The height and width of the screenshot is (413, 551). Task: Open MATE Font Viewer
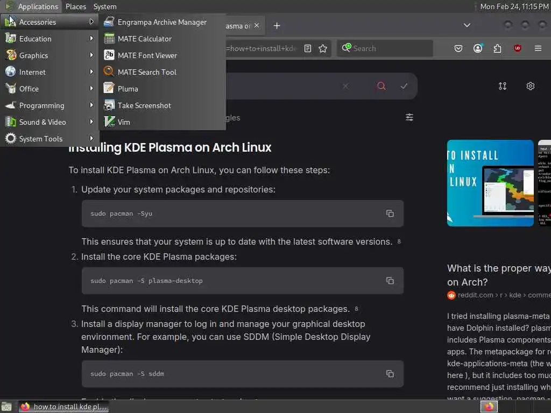pyautogui.click(x=162, y=55)
